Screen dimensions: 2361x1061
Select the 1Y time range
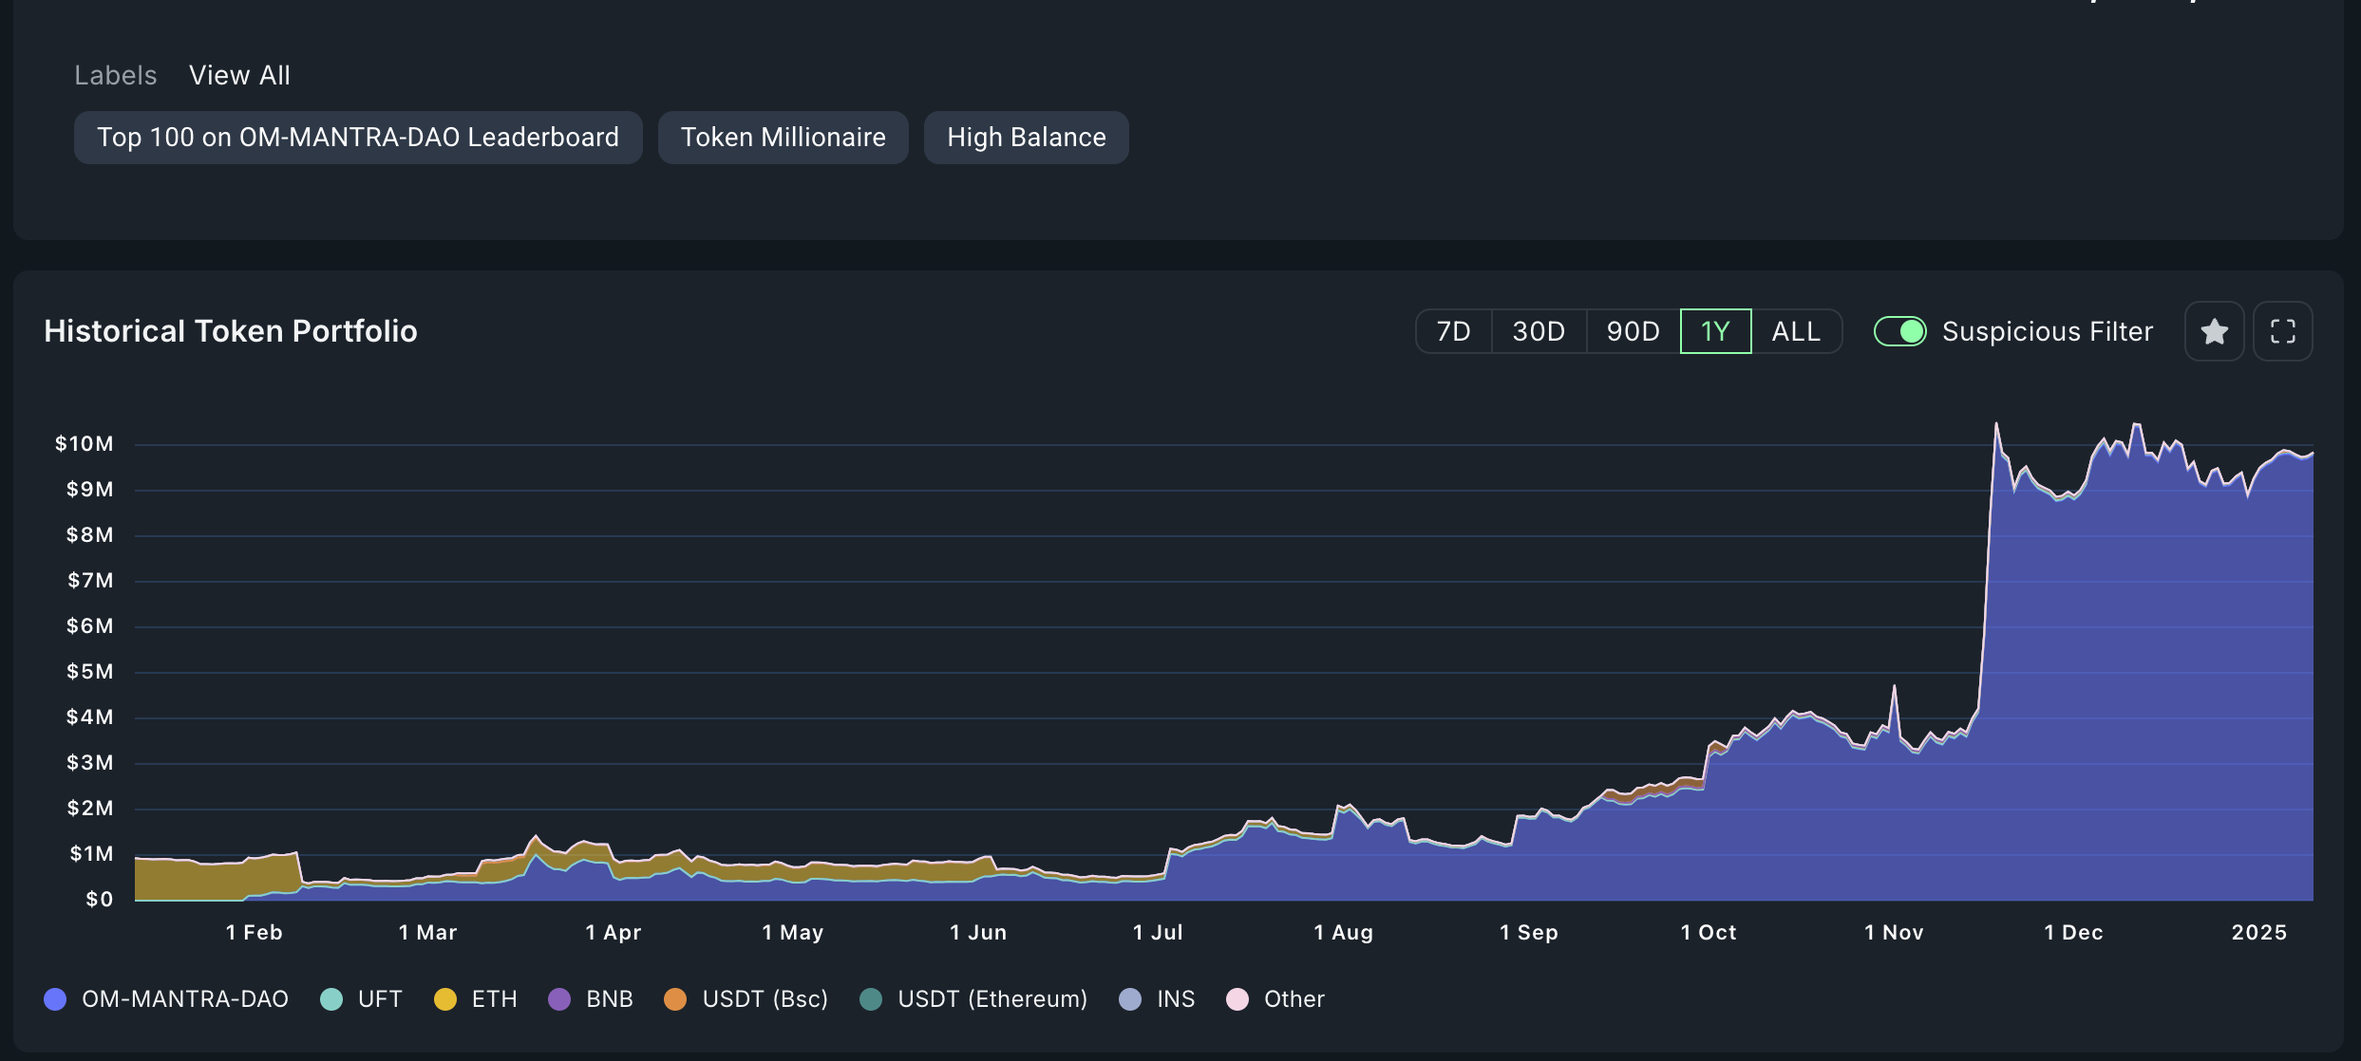(x=1715, y=331)
